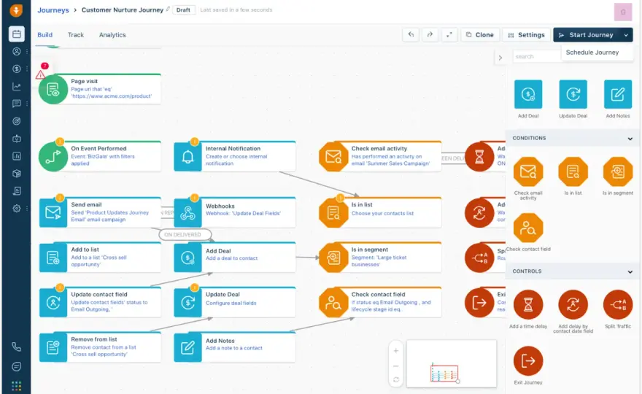Click the exit journey node on canvas
Image resolution: width=642 pixels, height=394 pixels.
[x=479, y=303]
